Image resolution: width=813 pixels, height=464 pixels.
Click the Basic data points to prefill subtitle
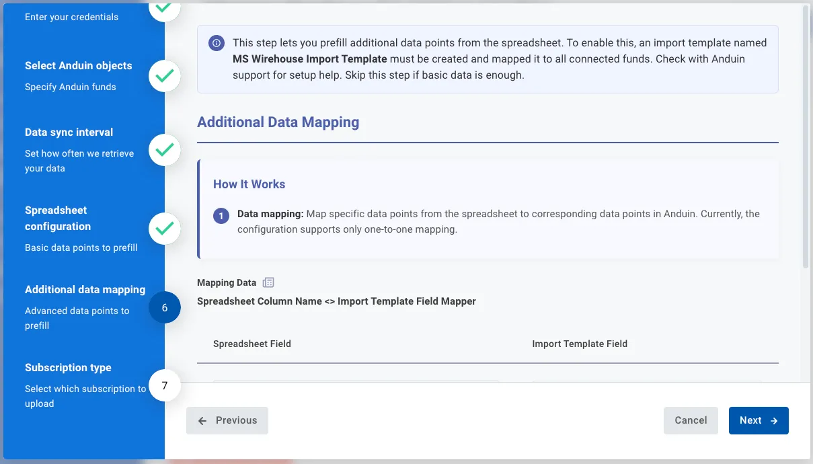click(x=81, y=247)
